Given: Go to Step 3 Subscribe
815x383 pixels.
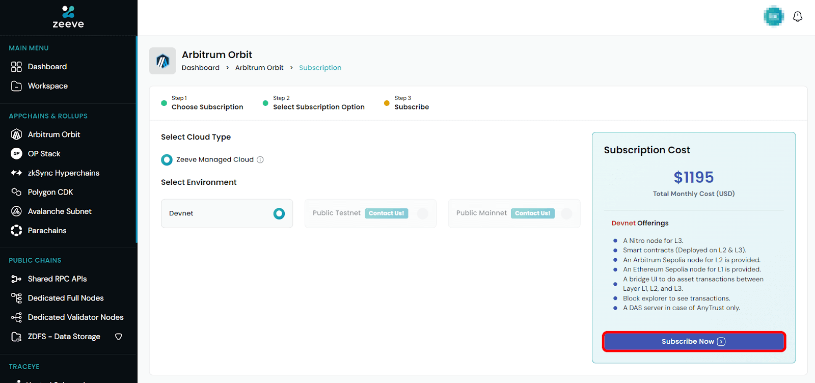Looking at the screenshot, I should coord(406,103).
